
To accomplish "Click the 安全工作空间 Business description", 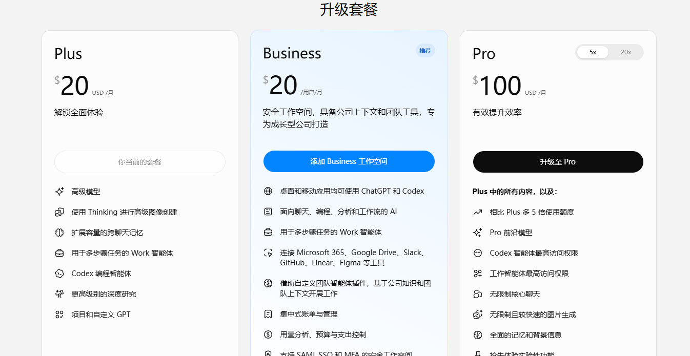I will tap(349, 118).
